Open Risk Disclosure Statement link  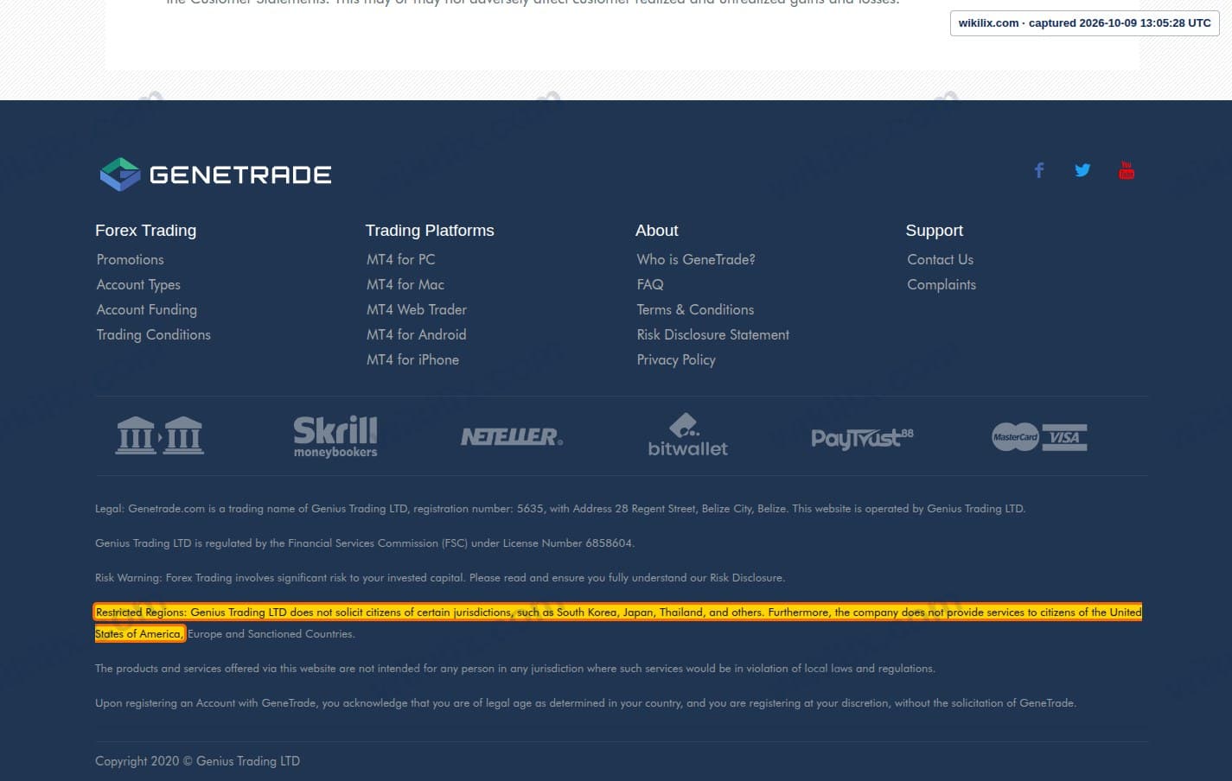pyautogui.click(x=713, y=334)
